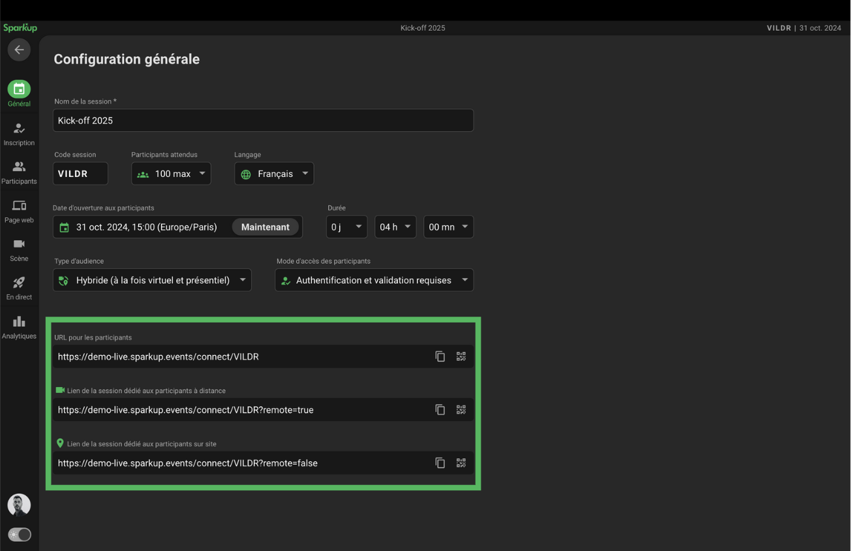Show QR code for remote=true link
The image size is (852, 551).
point(461,410)
